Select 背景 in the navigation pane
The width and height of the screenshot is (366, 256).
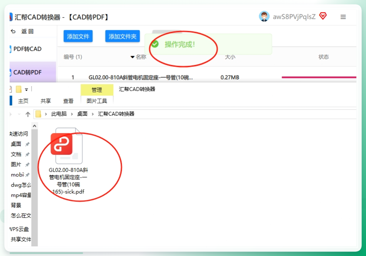[x=16, y=205]
